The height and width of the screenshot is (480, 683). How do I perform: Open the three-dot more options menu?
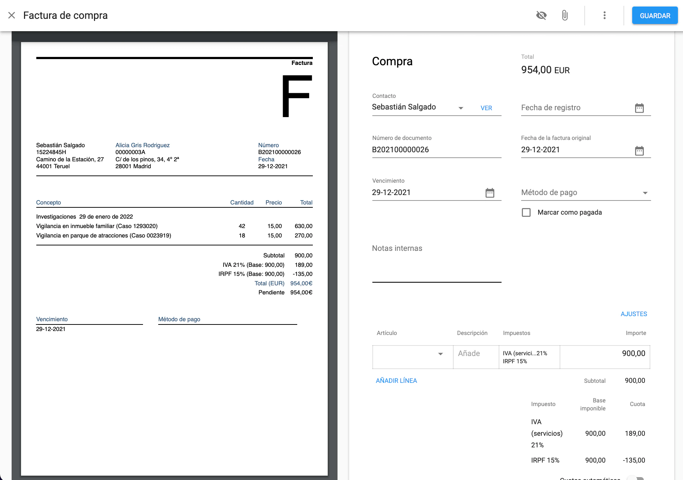point(604,15)
